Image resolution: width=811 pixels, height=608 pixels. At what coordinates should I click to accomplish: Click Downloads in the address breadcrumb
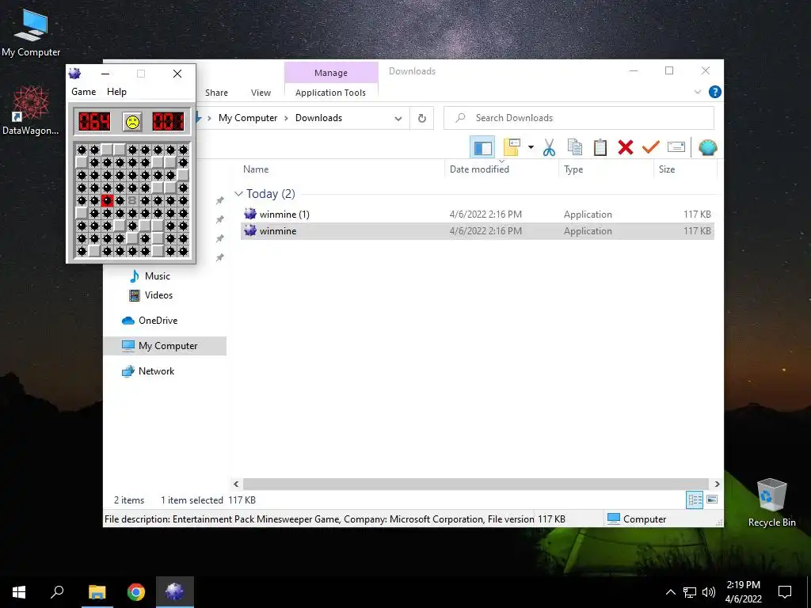point(318,118)
